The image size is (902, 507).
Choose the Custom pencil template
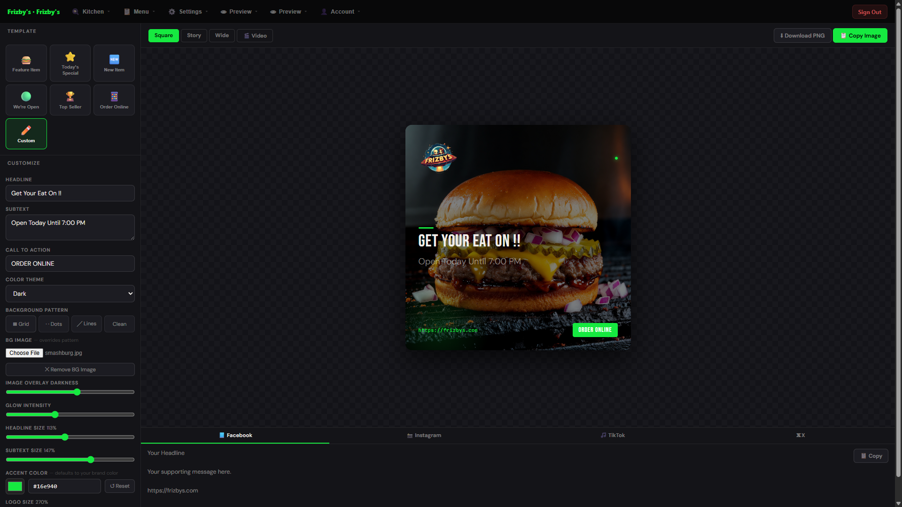click(26, 133)
